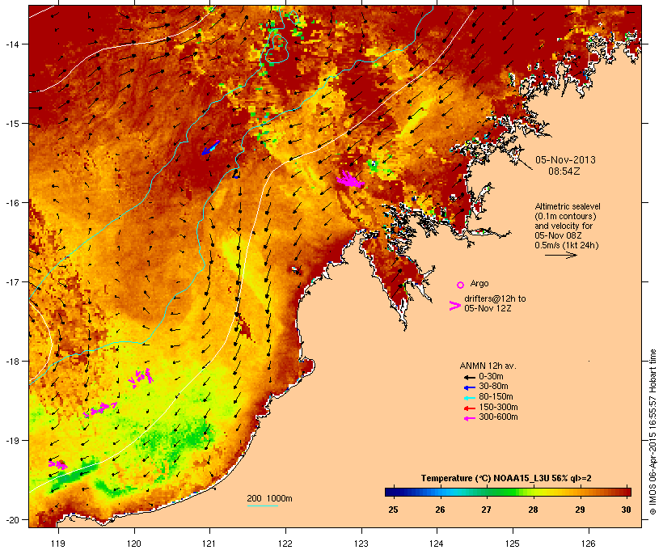Click longitude axis label 121

(x=209, y=544)
